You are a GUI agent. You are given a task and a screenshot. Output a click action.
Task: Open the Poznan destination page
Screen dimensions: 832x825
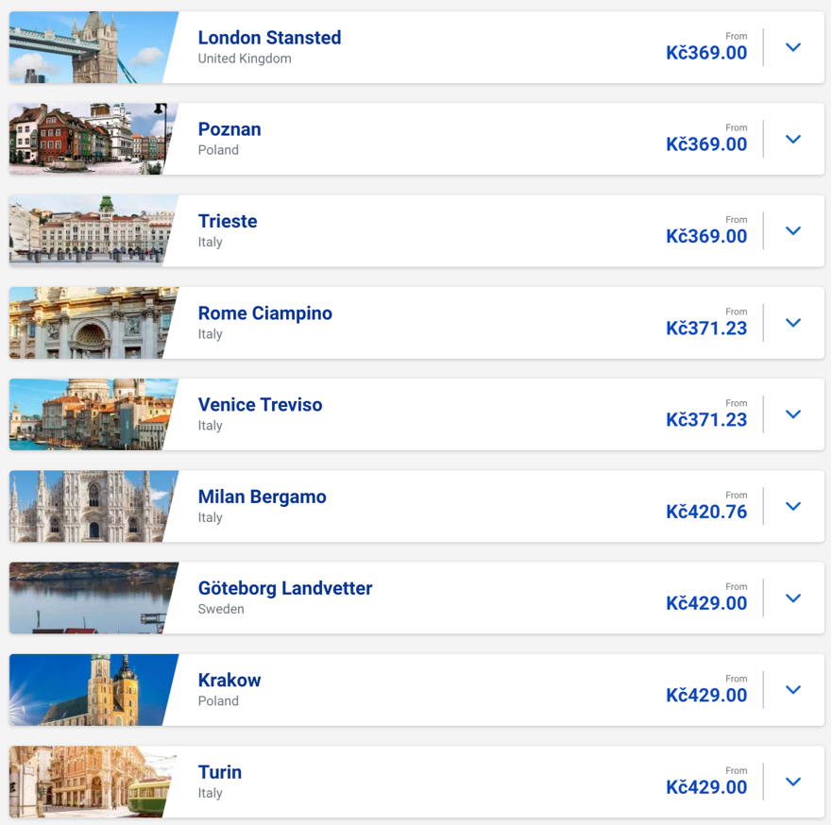pos(229,129)
